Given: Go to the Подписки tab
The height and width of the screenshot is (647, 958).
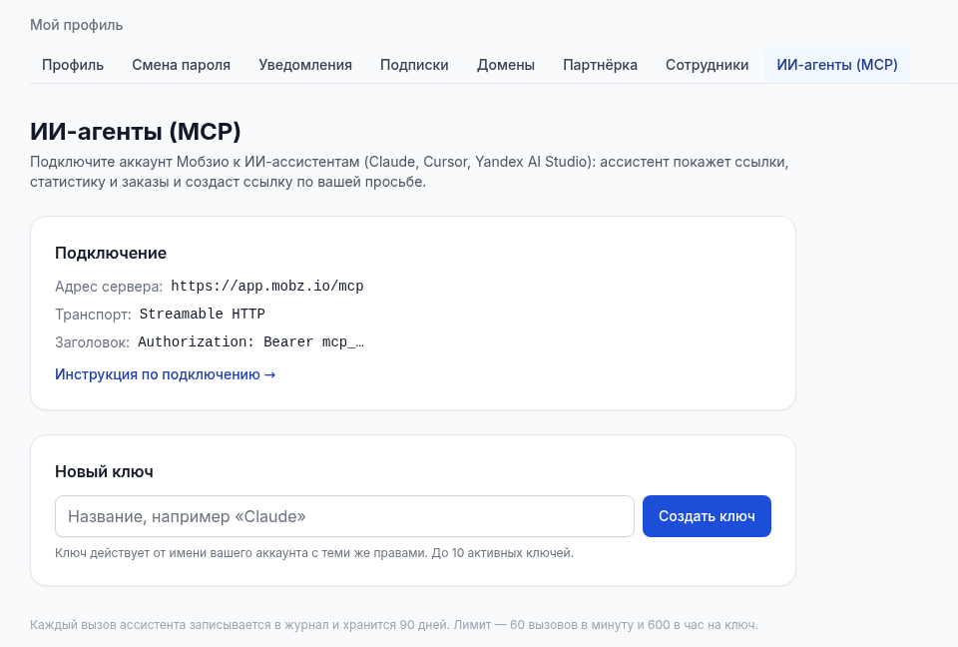Looking at the screenshot, I should [414, 65].
